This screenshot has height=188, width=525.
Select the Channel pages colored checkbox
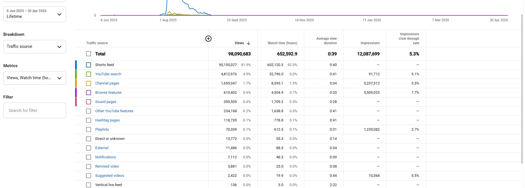click(89, 83)
